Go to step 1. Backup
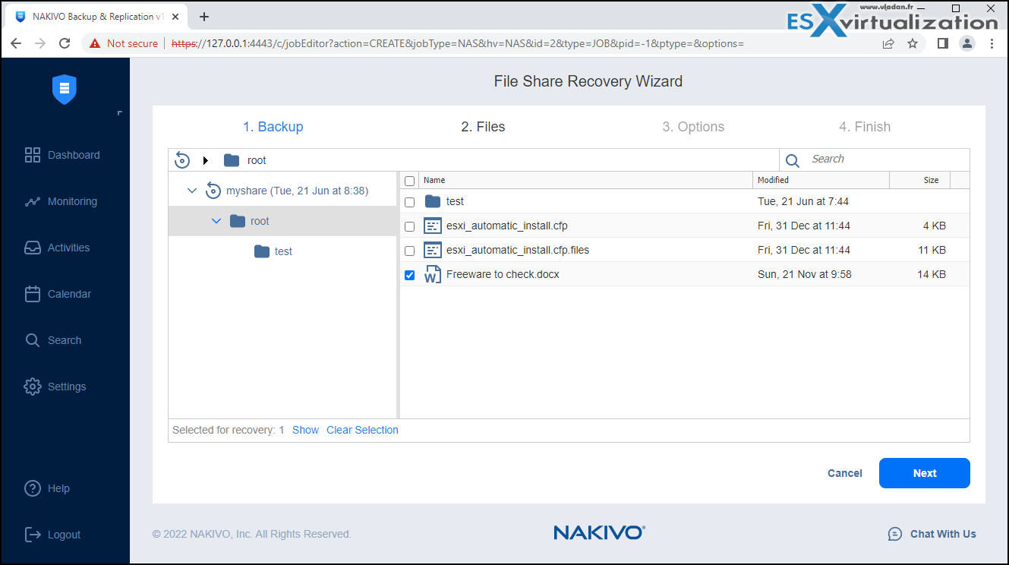Viewport: 1009px width, 565px height. coord(273,127)
